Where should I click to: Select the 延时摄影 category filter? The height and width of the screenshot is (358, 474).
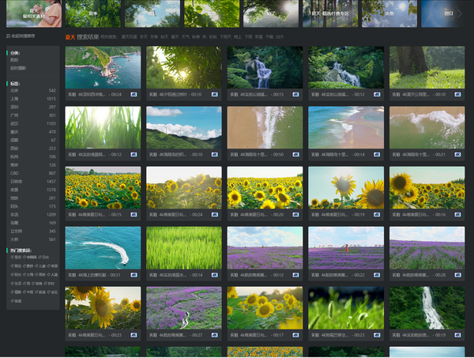tap(18, 68)
